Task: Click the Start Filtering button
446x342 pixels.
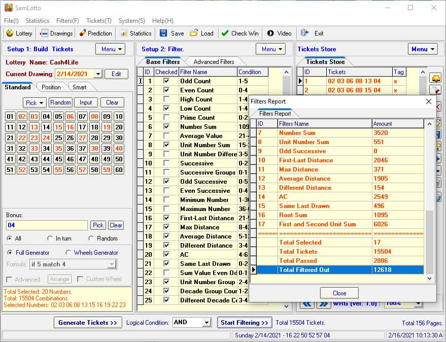Action: (245, 322)
